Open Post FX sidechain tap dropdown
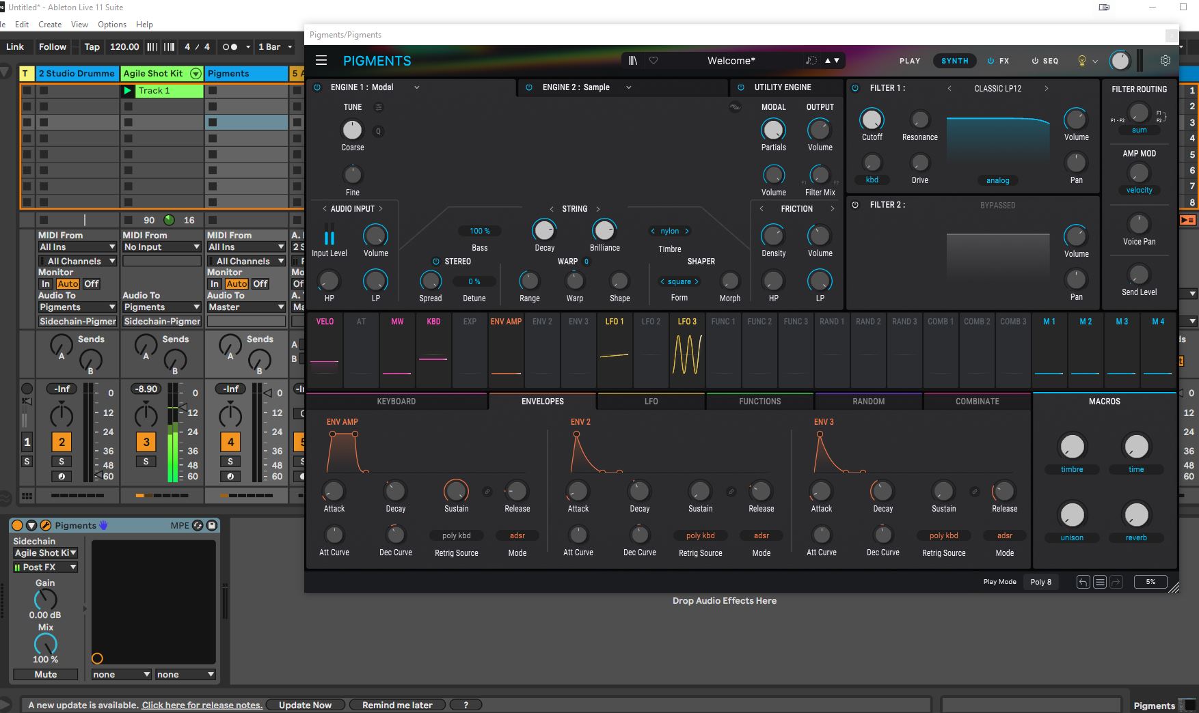 (x=46, y=568)
